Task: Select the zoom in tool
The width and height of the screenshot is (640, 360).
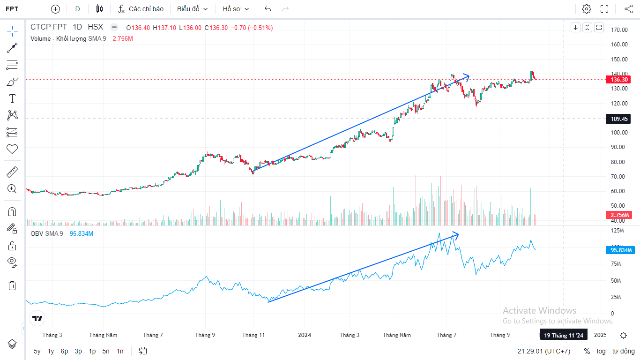Action: pyautogui.click(x=12, y=189)
